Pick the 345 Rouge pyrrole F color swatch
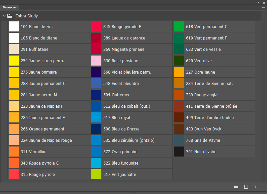The width and height of the screenshot is (267, 194). [96, 26]
